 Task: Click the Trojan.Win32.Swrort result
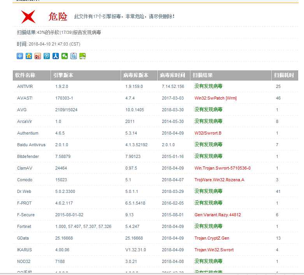pyautogui.click(x=214, y=250)
